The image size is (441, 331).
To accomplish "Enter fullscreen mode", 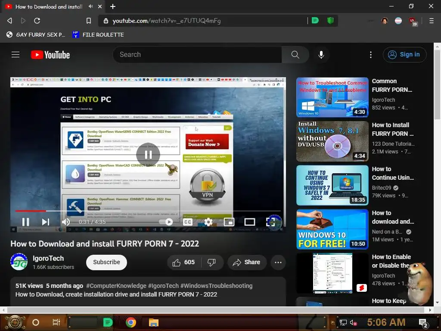I will coord(270,222).
